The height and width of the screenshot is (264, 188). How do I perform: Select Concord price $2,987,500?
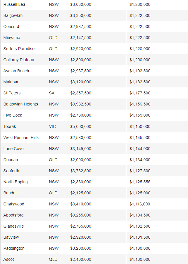click(81, 27)
